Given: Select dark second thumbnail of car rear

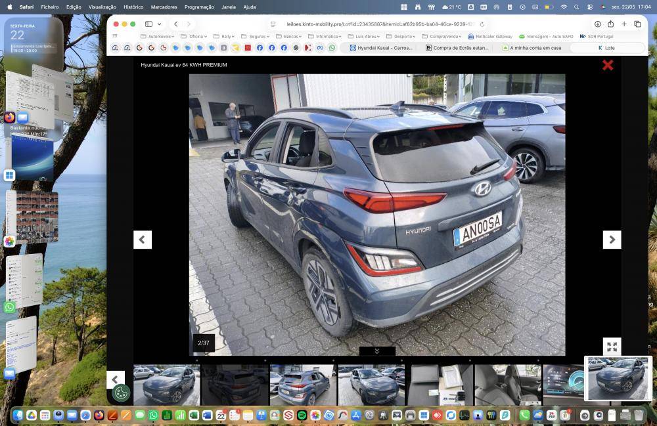Looking at the screenshot, I should [235, 385].
